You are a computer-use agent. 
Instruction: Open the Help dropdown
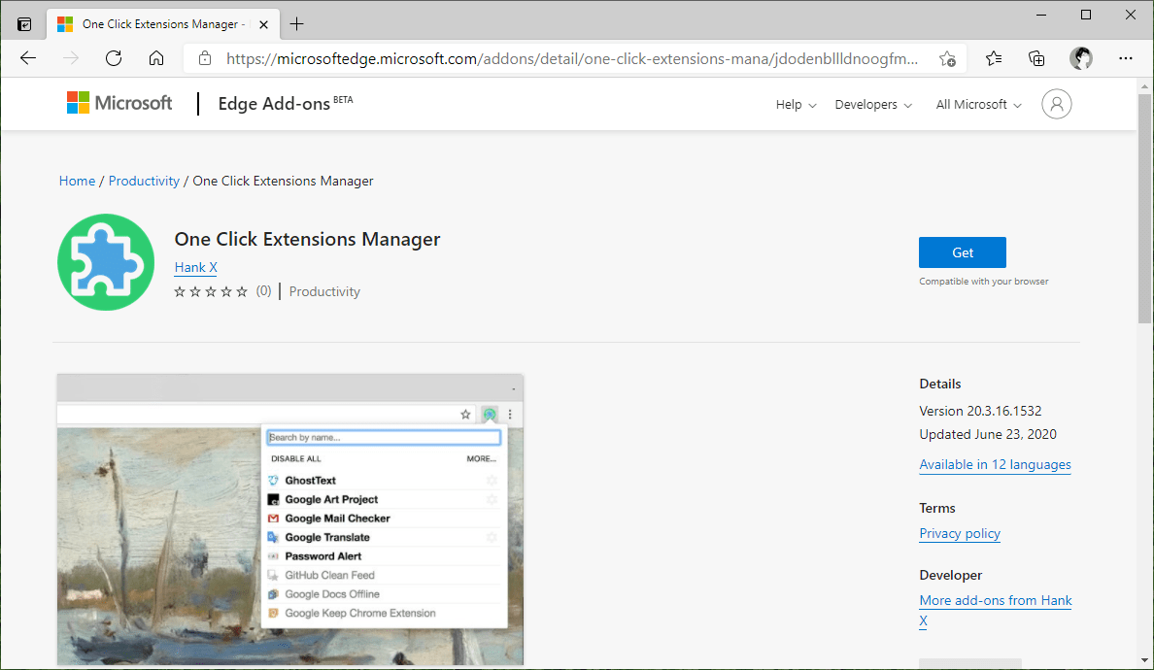point(795,104)
